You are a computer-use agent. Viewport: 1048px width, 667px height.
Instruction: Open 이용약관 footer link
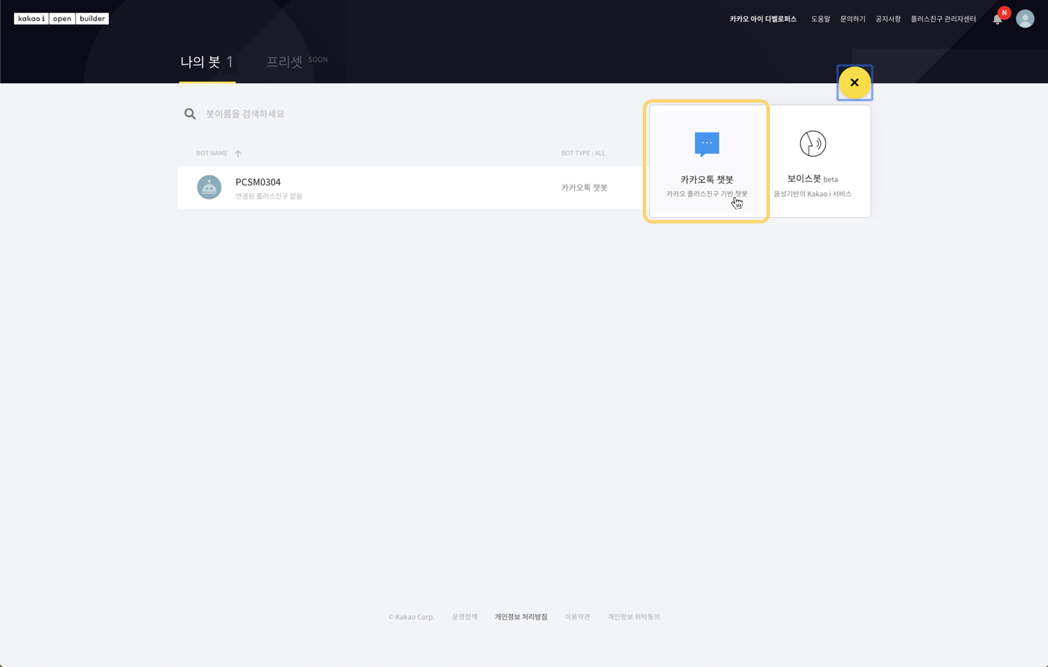577,617
